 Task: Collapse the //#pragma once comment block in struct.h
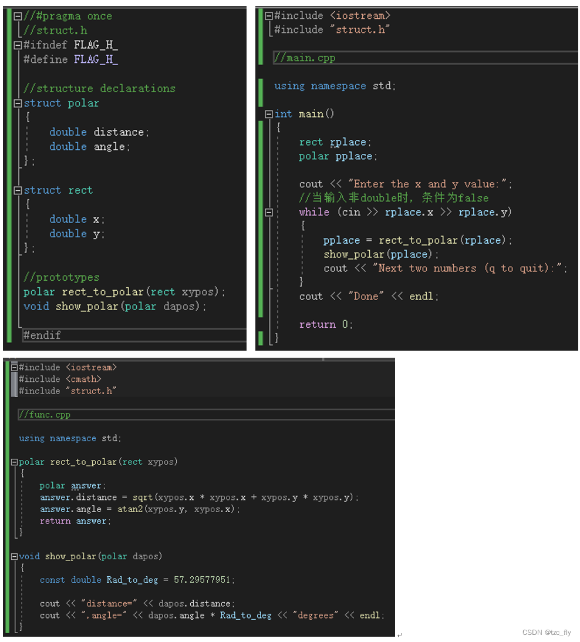(x=18, y=16)
